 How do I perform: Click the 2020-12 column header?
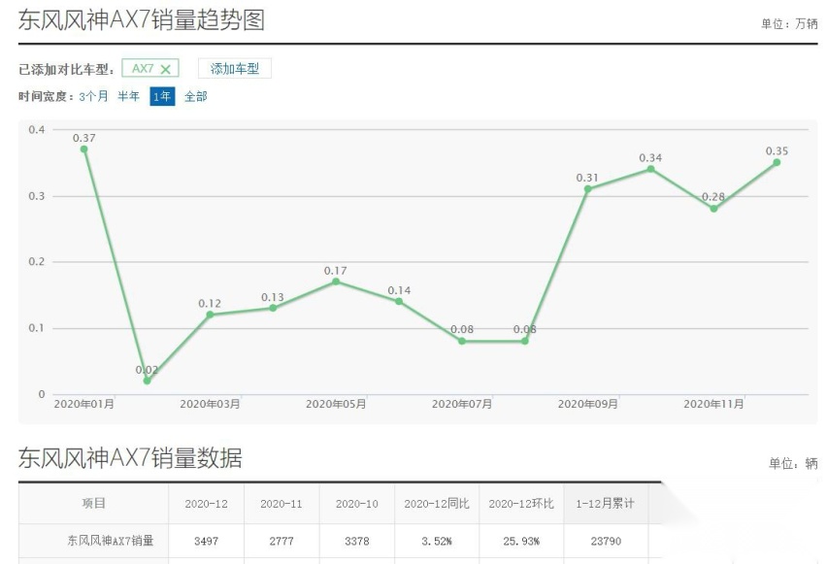click(206, 504)
